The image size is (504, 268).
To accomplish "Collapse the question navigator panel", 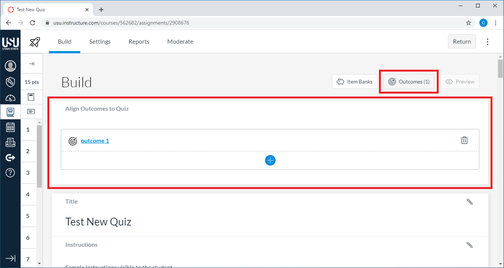I will [32, 64].
